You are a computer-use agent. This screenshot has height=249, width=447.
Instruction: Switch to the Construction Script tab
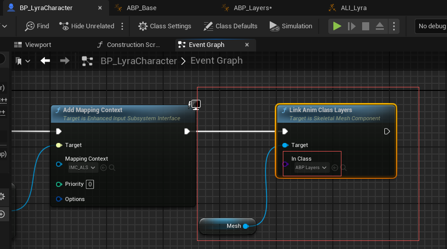click(x=129, y=45)
